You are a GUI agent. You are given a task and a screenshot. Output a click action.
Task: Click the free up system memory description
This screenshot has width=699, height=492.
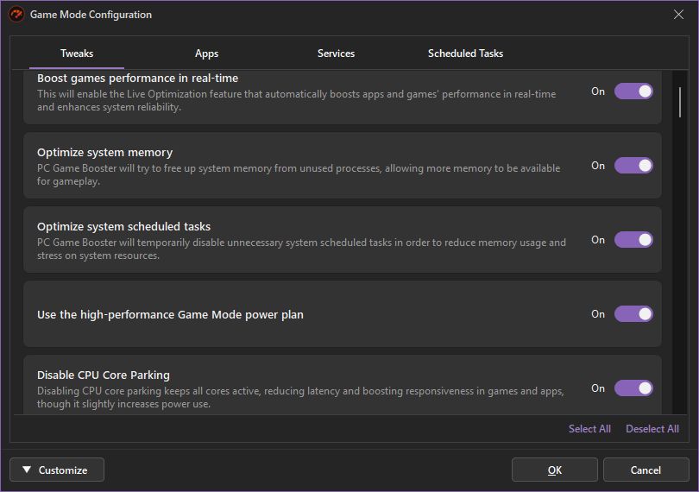click(x=299, y=174)
